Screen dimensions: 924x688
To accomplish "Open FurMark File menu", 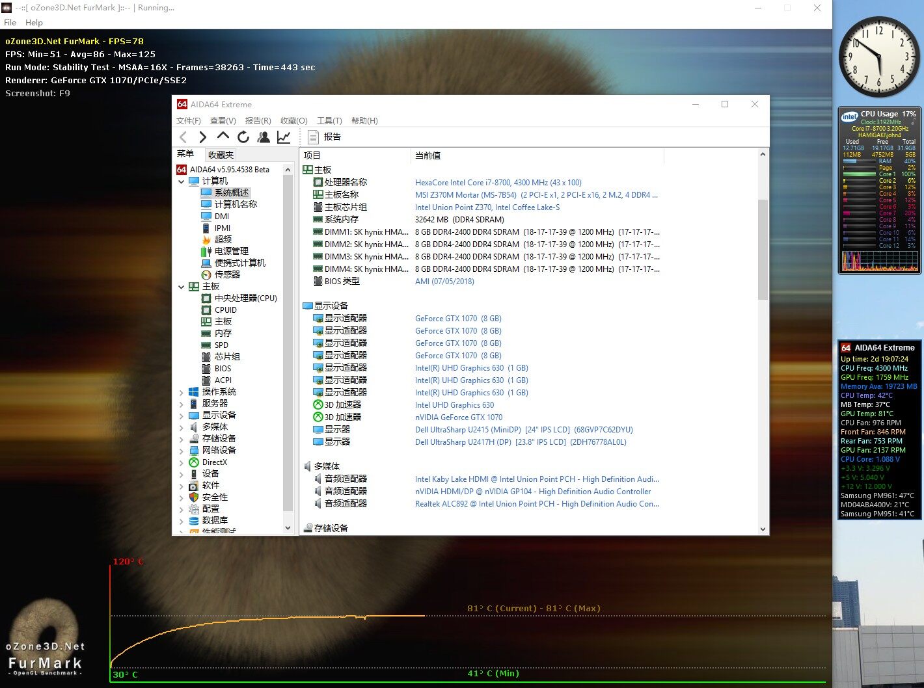I will point(10,22).
